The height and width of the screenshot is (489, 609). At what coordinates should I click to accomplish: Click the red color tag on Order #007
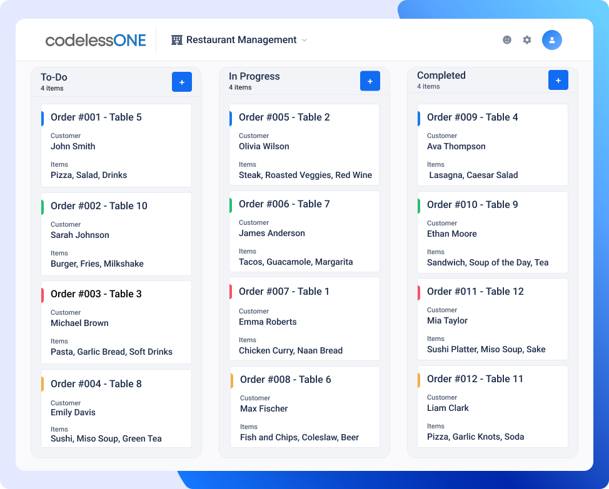click(x=231, y=292)
